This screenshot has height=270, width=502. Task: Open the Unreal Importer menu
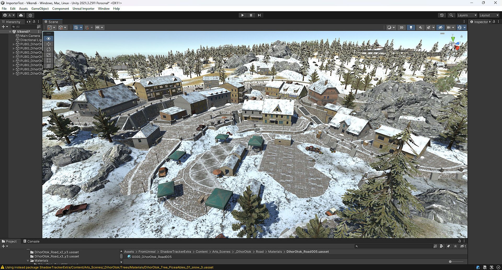pos(83,9)
